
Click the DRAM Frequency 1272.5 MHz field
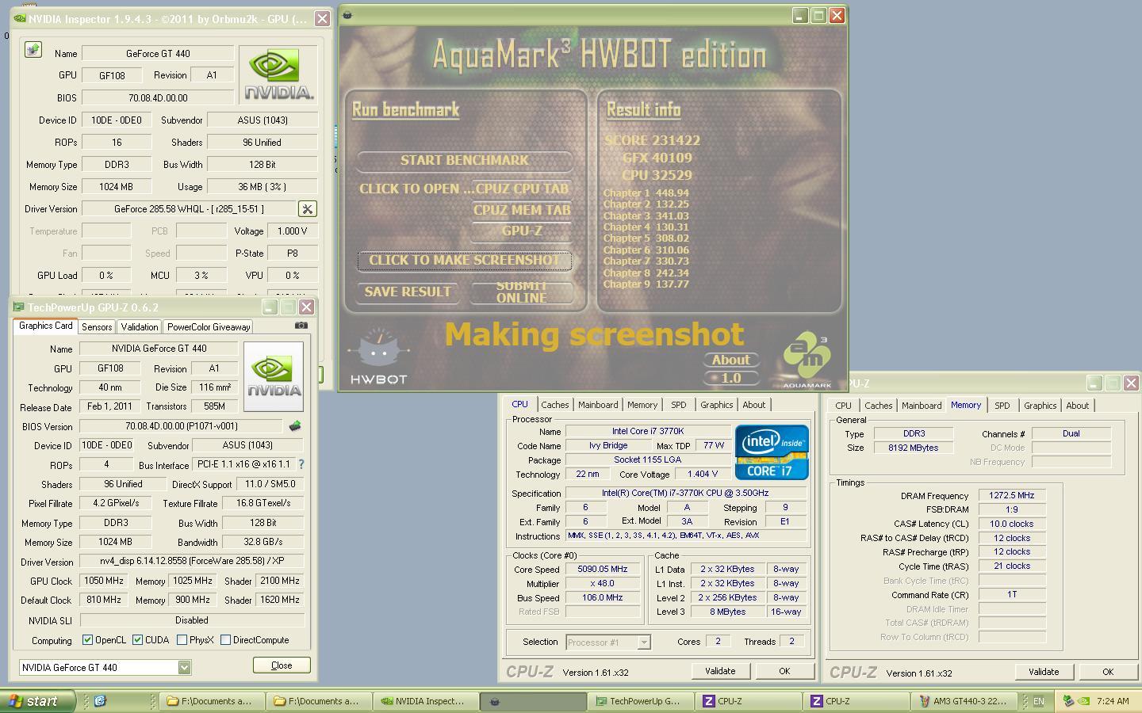coord(1012,495)
